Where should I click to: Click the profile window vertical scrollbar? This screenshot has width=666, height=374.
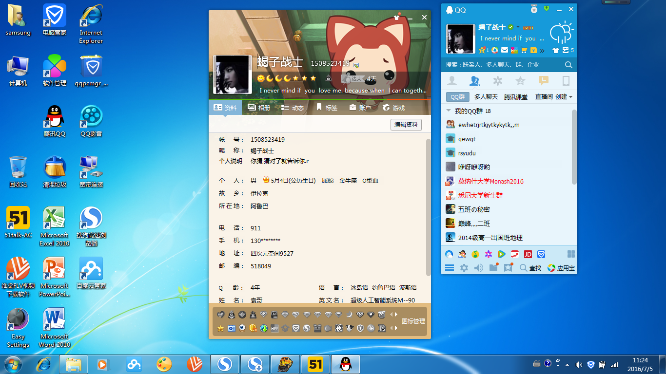[x=429, y=207]
